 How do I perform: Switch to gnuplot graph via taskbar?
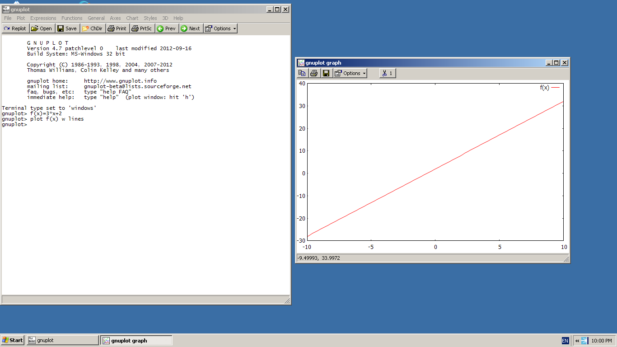tap(136, 340)
